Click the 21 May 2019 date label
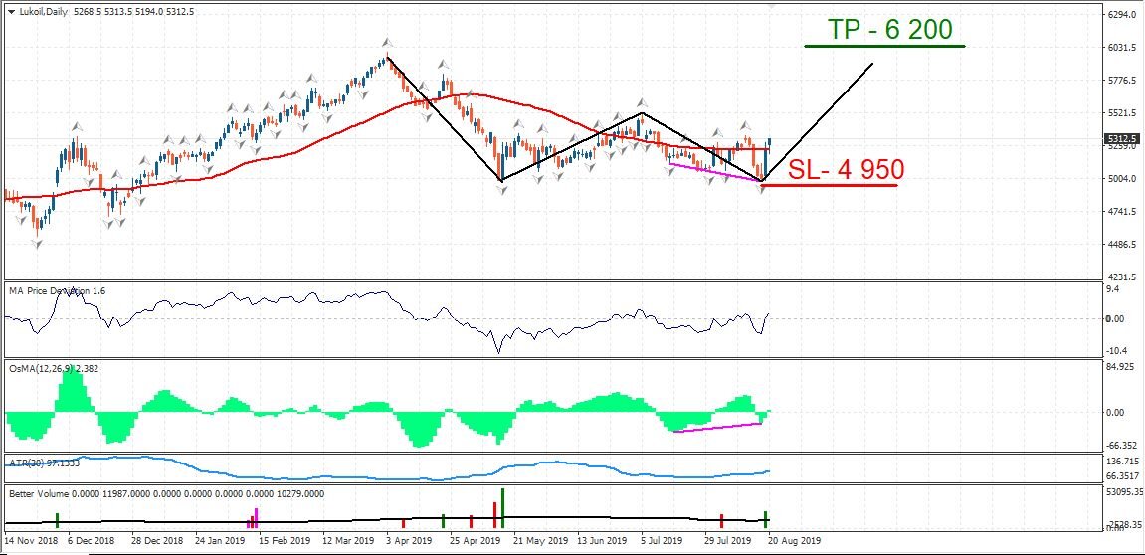Image resolution: width=1145 pixels, height=555 pixels. pos(539,541)
